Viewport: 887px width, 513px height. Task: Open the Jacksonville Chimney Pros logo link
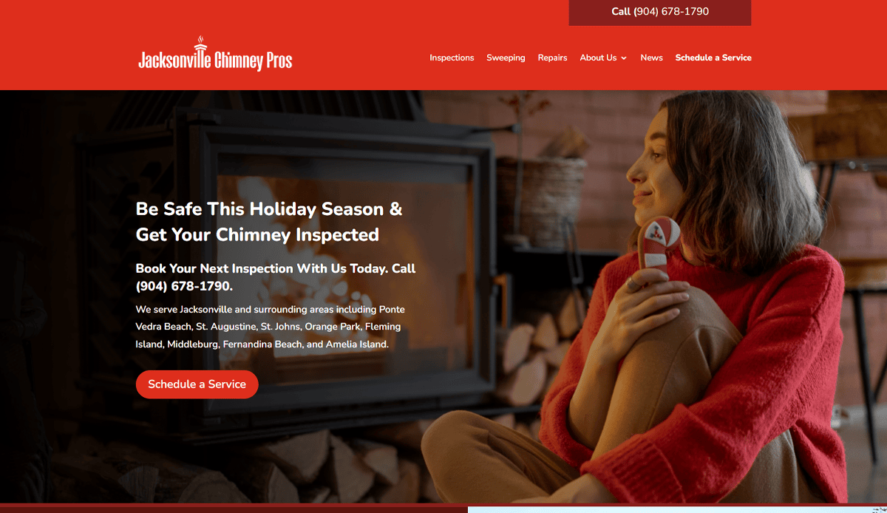215,54
